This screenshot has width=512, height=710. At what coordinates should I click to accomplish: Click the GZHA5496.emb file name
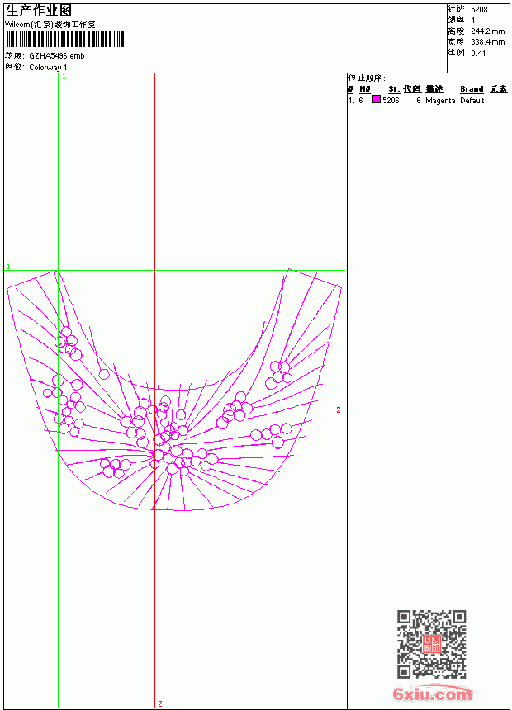click(x=57, y=56)
